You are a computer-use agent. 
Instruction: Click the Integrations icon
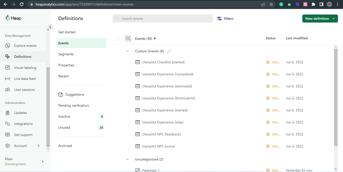8,124
